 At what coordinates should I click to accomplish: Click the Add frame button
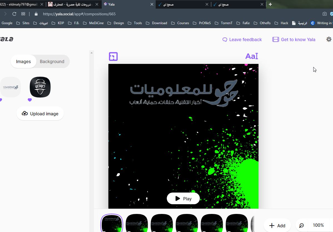277,225
